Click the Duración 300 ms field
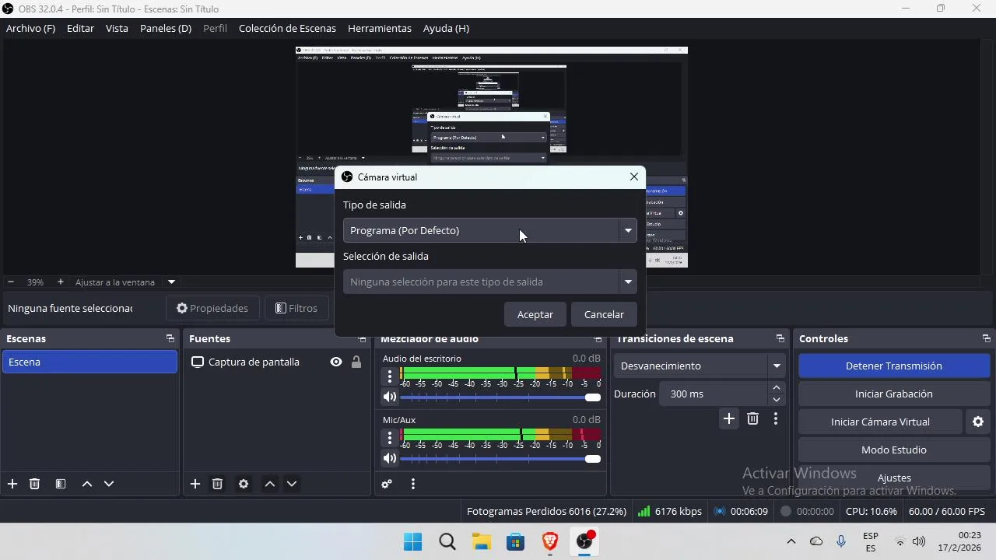This screenshot has width=996, height=560. pos(714,394)
